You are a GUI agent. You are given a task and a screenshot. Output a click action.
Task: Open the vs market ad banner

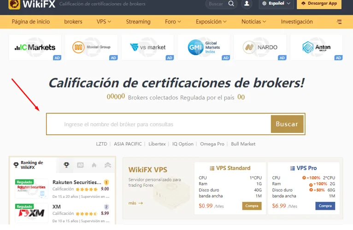(147, 47)
